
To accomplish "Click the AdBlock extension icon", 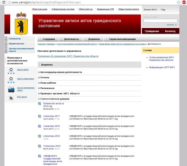I will (184, 2).
